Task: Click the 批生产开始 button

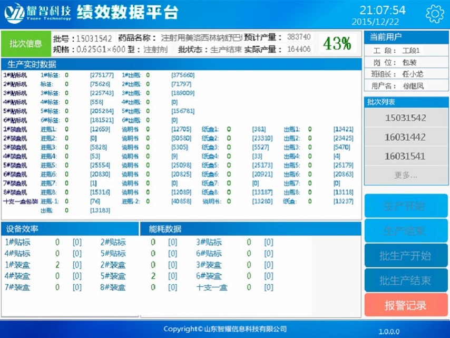Action: click(405, 256)
